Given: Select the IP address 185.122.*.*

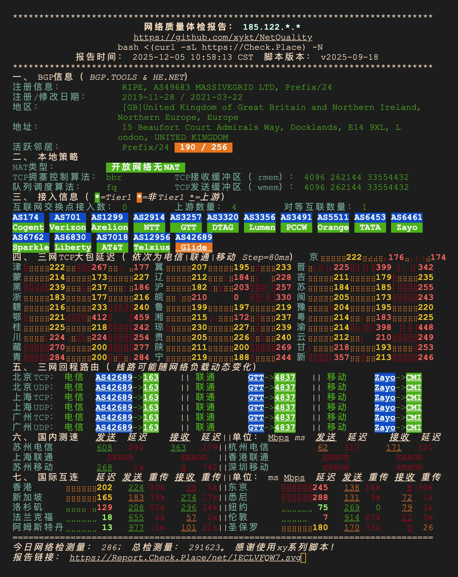Looking at the screenshot, I should 272,27.
